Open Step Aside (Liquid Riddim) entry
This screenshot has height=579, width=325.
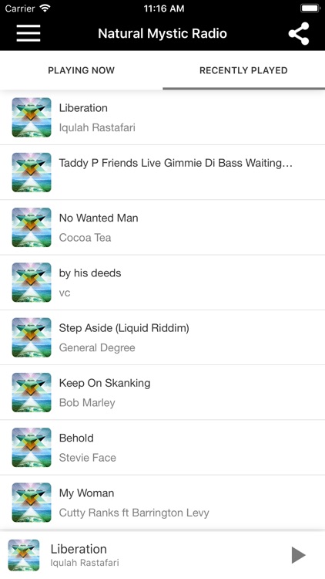[x=162, y=337]
